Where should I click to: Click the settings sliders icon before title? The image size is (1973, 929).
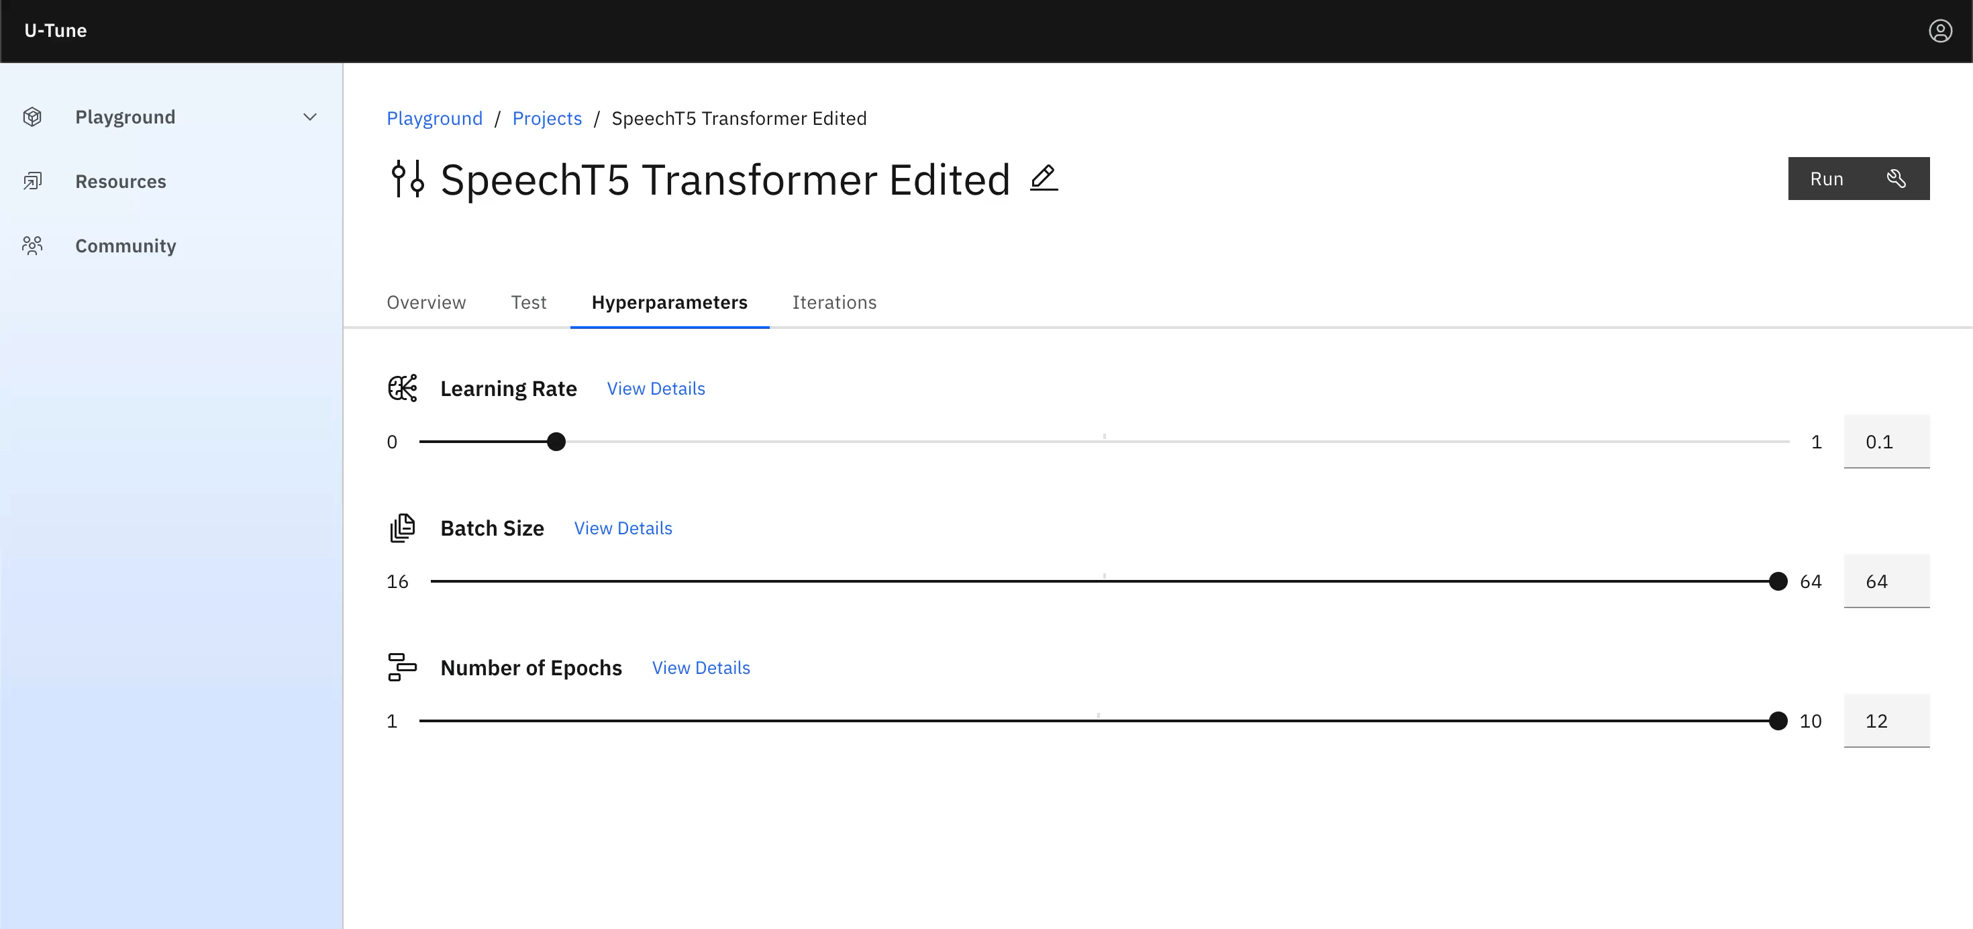407,179
